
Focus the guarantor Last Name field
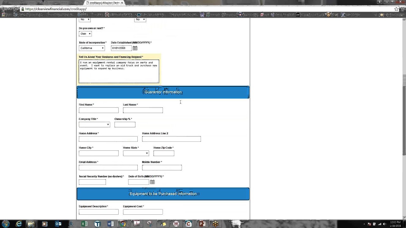click(x=143, y=110)
